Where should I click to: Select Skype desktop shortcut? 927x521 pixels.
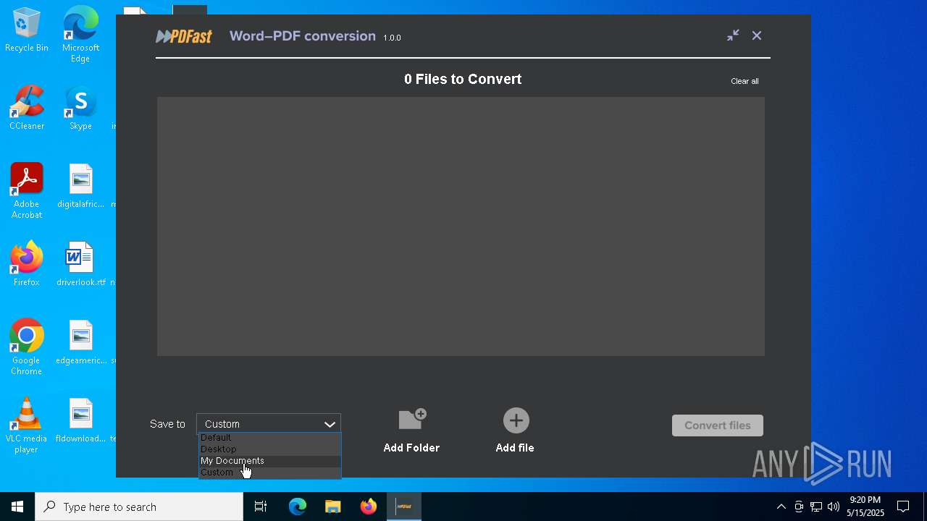(x=80, y=109)
